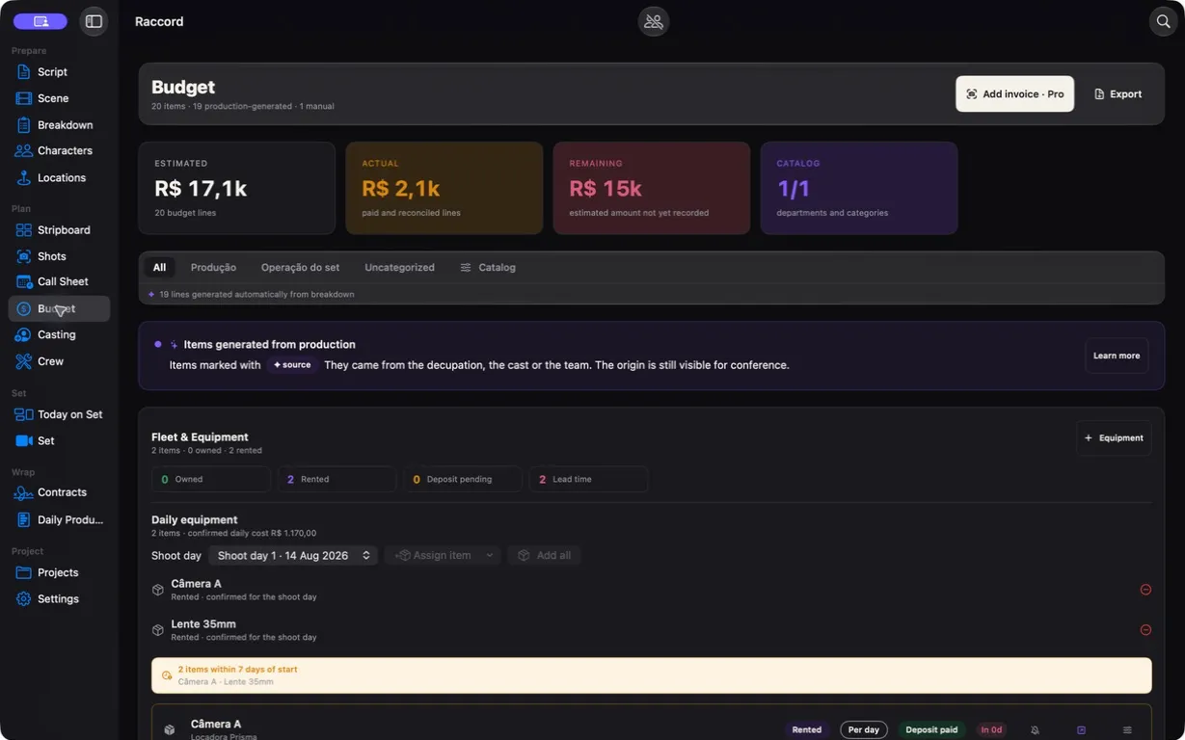Switch to the Operação do set tab

click(300, 268)
